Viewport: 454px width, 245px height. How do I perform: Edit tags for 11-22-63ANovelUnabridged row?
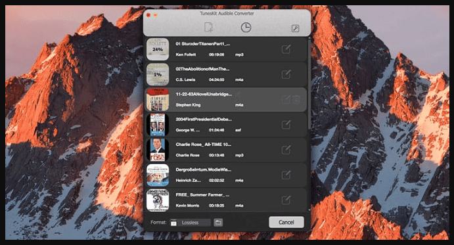tap(286, 100)
